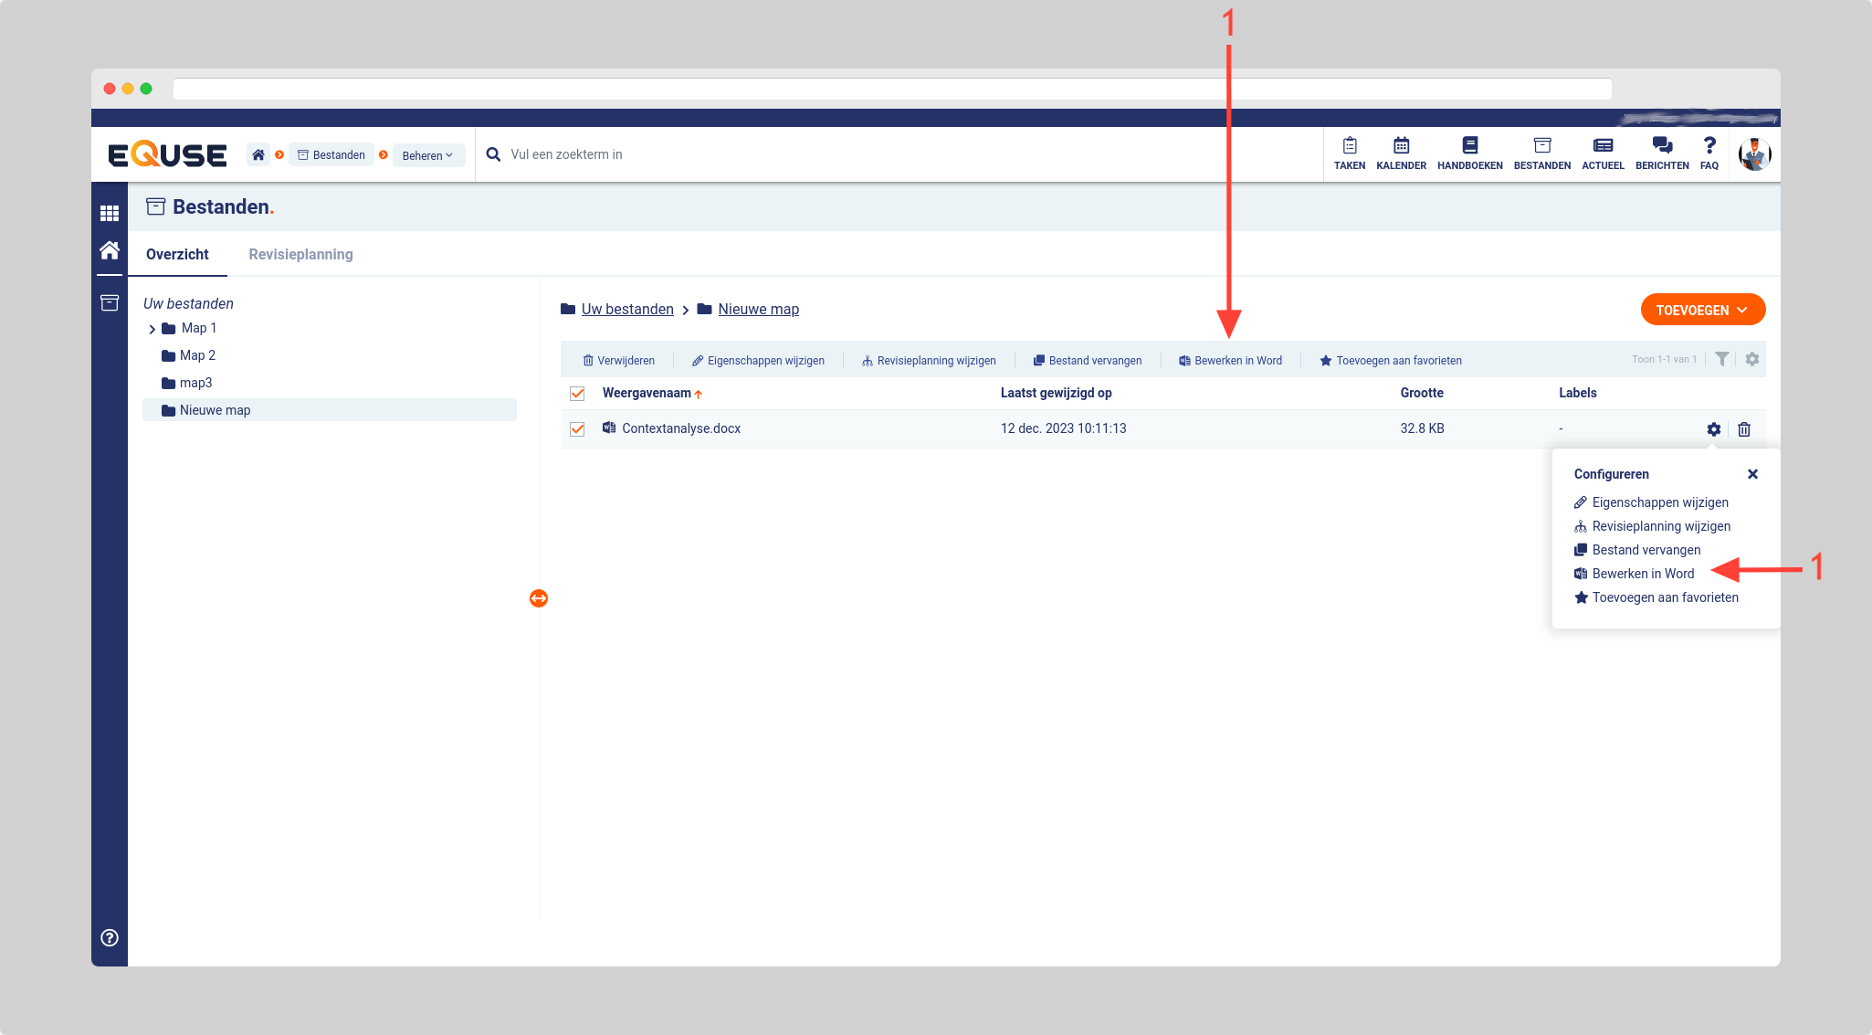Click the EQUSE logo
1872x1035 pixels.
point(167,154)
